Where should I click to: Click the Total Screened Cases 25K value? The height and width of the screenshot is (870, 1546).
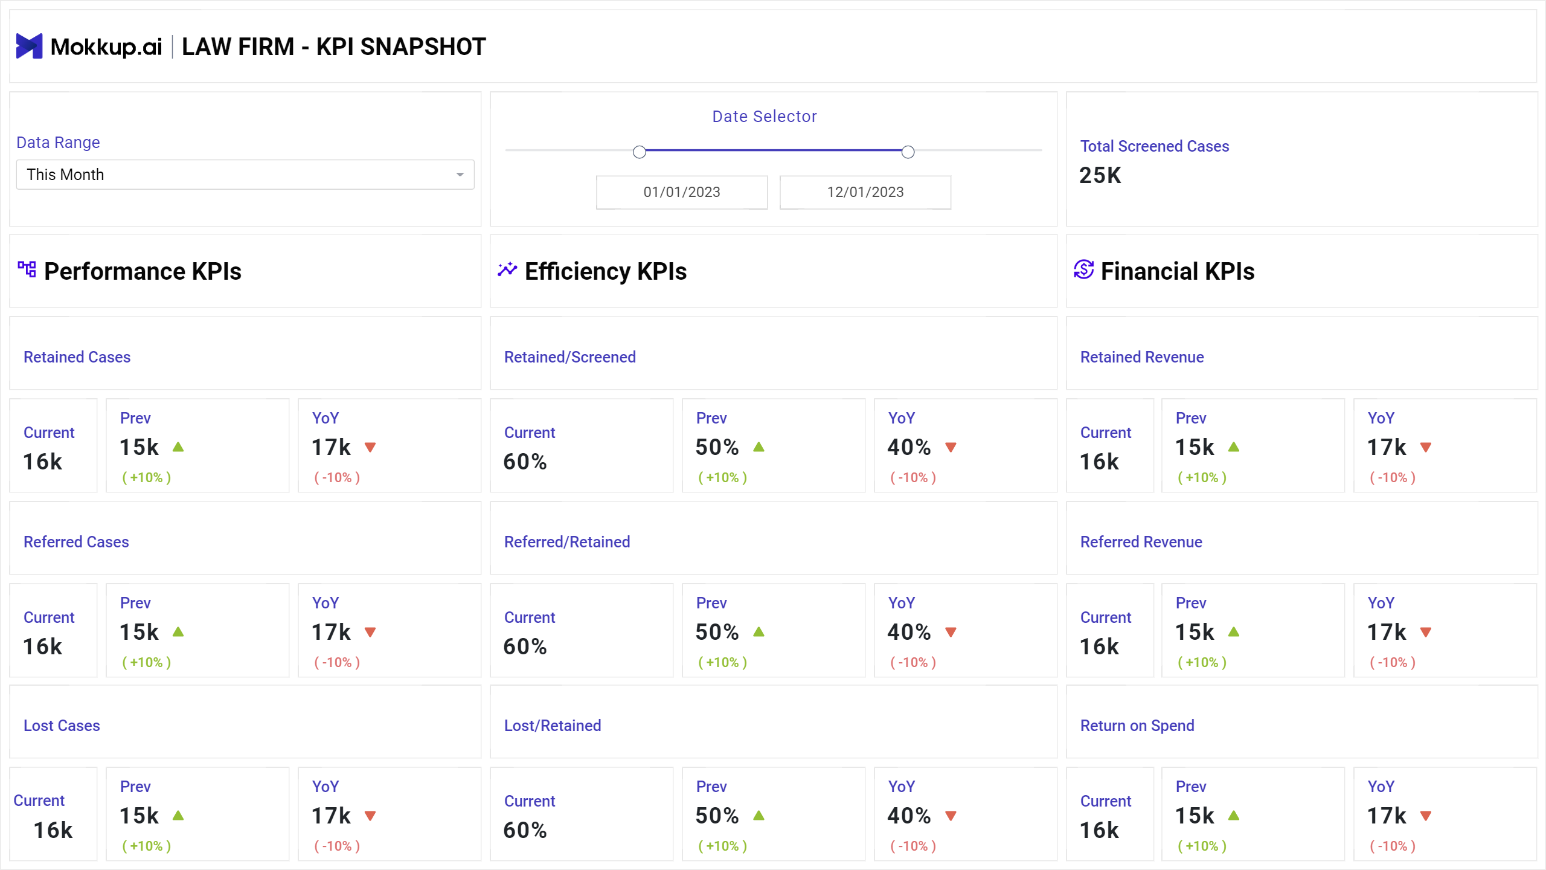1100,176
